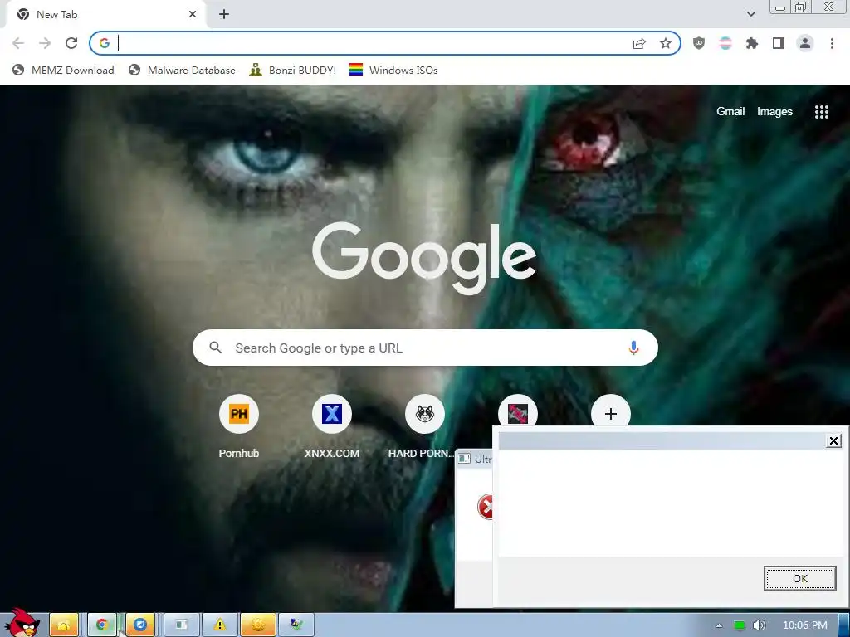This screenshot has width=850, height=637.
Task: Open the Malware Database bookmark
Action: tap(182, 70)
